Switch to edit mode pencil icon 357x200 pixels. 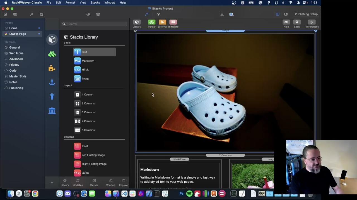pyautogui.click(x=147, y=14)
